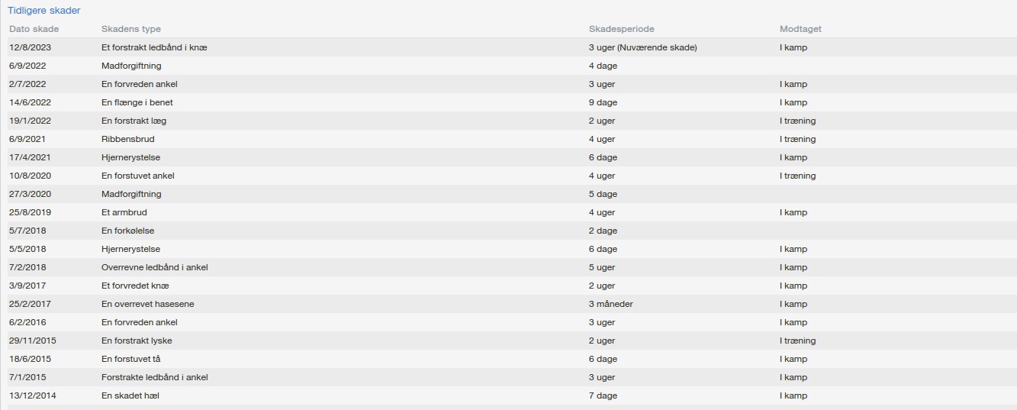Click the Skadesperiode column header
Viewport: 1017px width, 410px height.
621,29
